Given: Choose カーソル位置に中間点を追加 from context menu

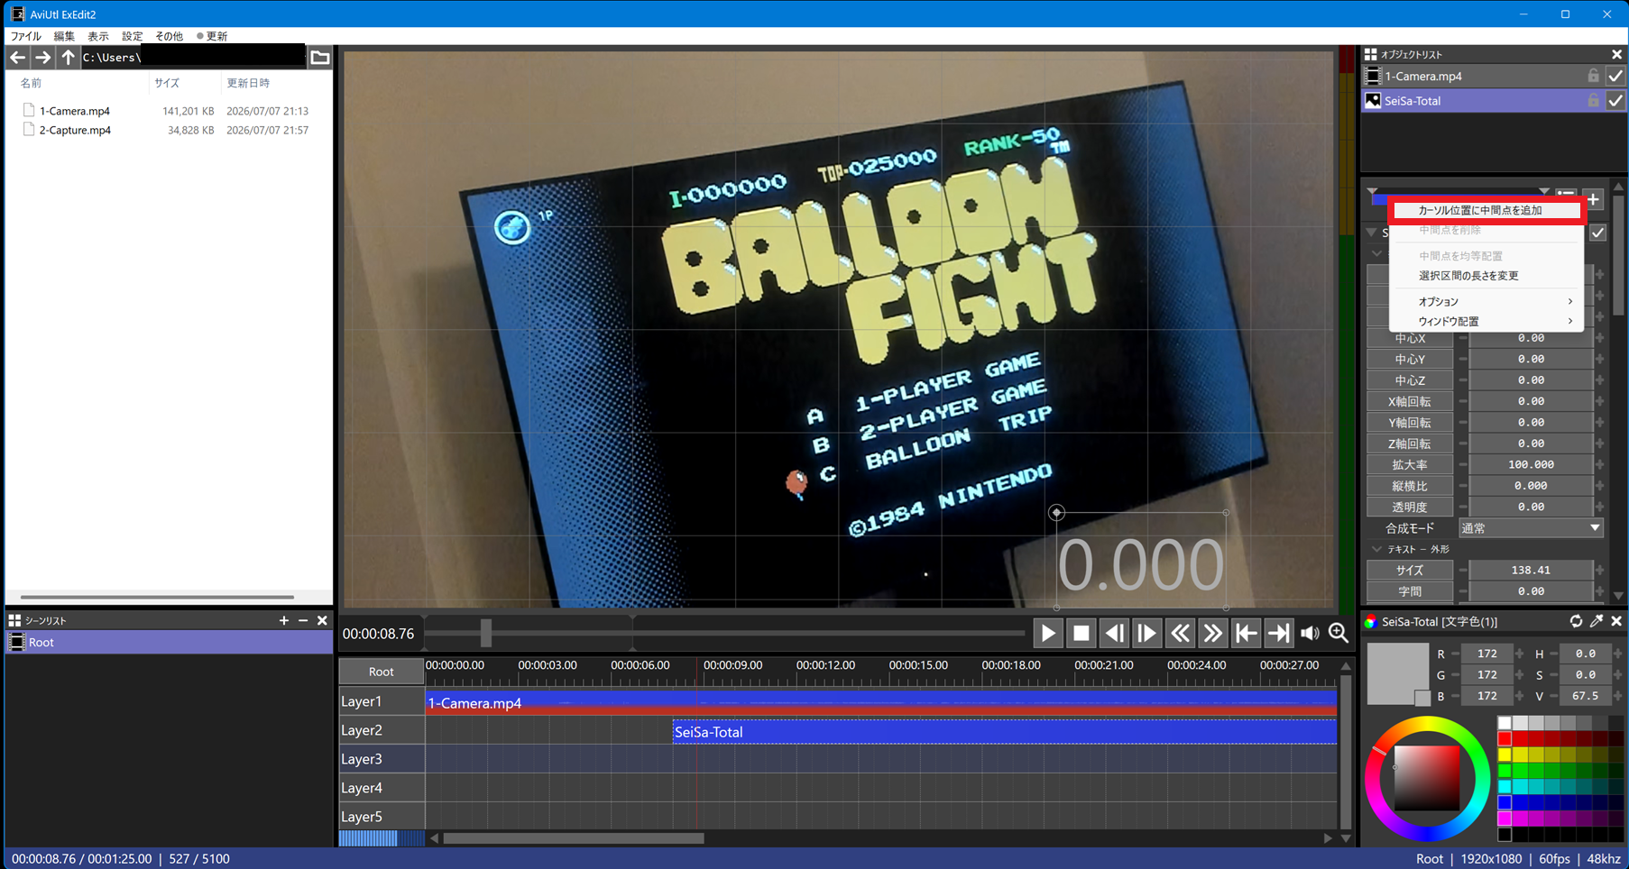Looking at the screenshot, I should (x=1486, y=210).
